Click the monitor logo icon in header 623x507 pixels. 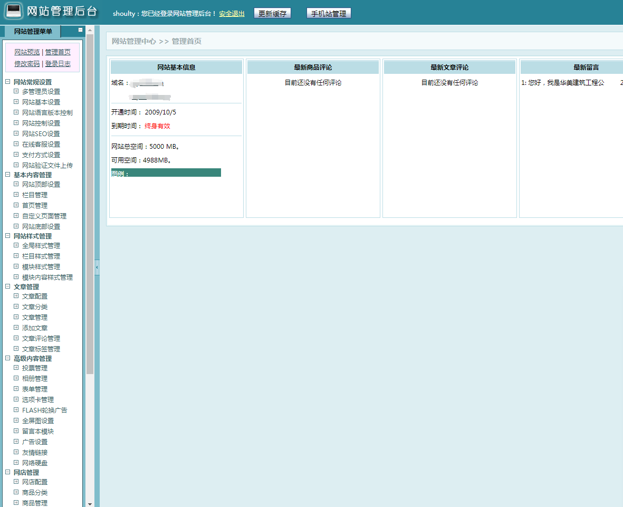pyautogui.click(x=14, y=12)
